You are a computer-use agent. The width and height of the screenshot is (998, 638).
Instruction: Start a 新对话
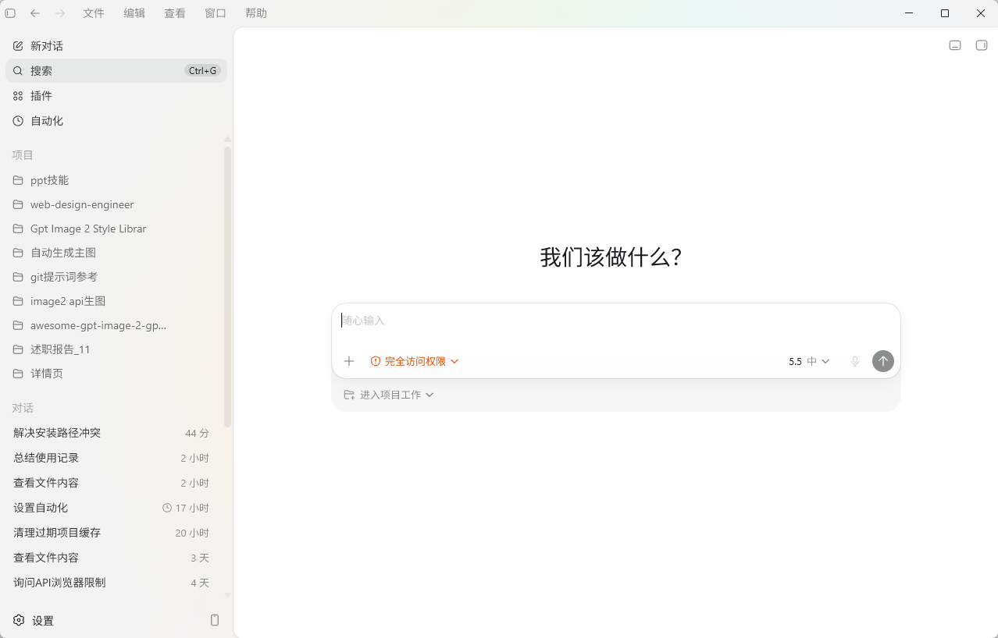tap(116, 46)
